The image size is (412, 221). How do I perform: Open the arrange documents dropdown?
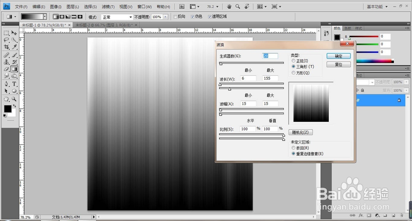click(262, 7)
